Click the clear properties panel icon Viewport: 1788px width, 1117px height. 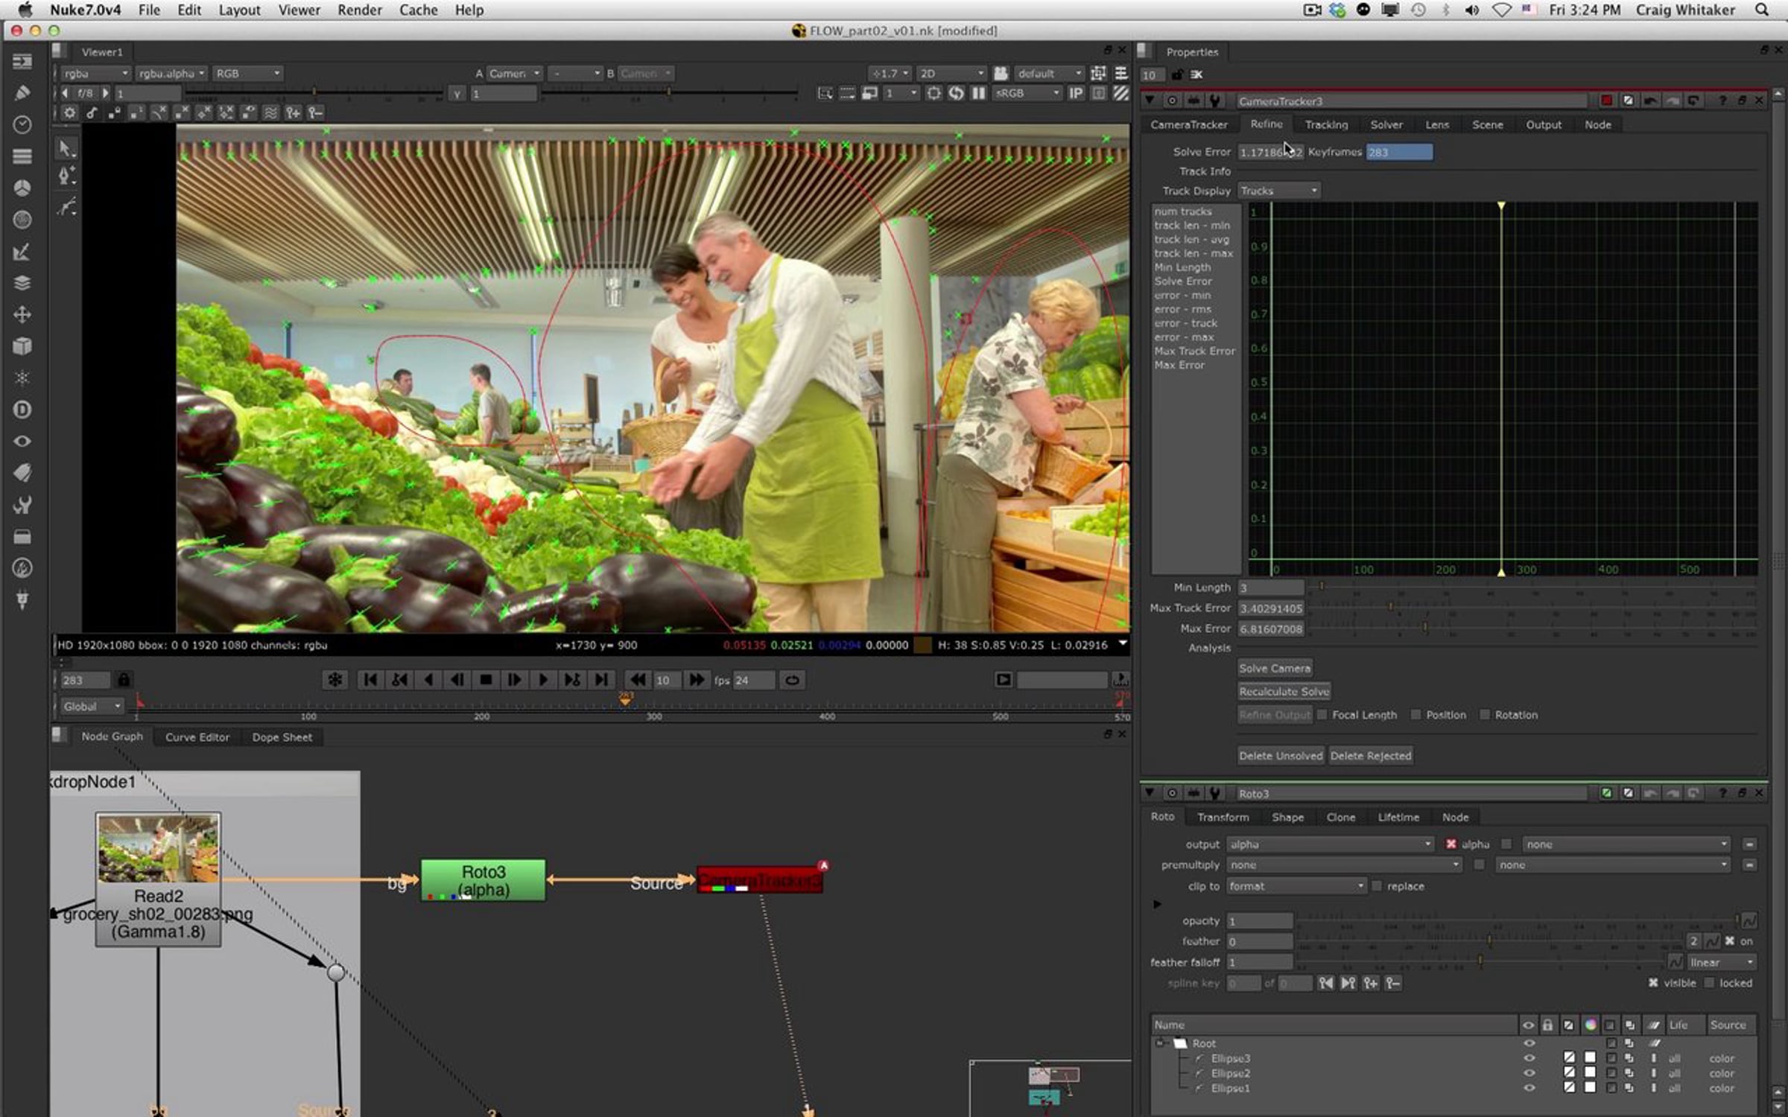1196,74
